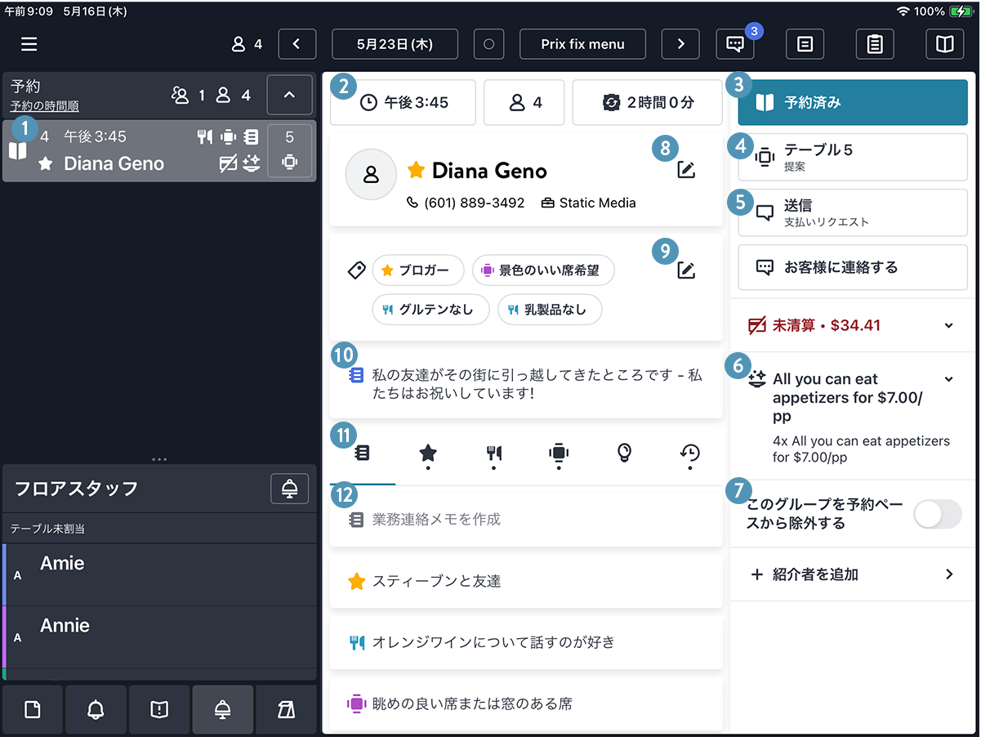Image resolution: width=981 pixels, height=737 pixels.
Task: Open the floor plan icon in bottom toolbar
Action: click(x=286, y=709)
